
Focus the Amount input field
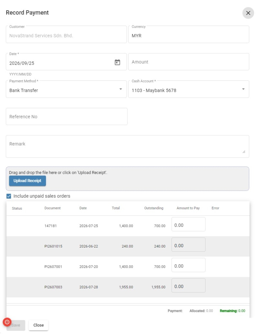tap(189, 62)
